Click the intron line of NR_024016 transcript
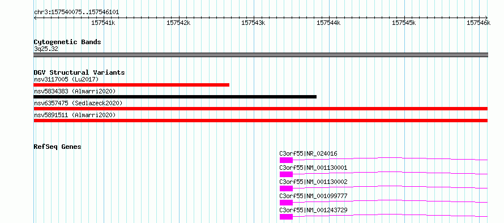This screenshot has width=504, height=223. [x=390, y=158]
